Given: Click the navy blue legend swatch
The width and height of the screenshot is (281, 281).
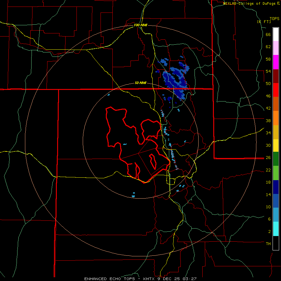Looking at the screenshot, I should coord(276,187).
